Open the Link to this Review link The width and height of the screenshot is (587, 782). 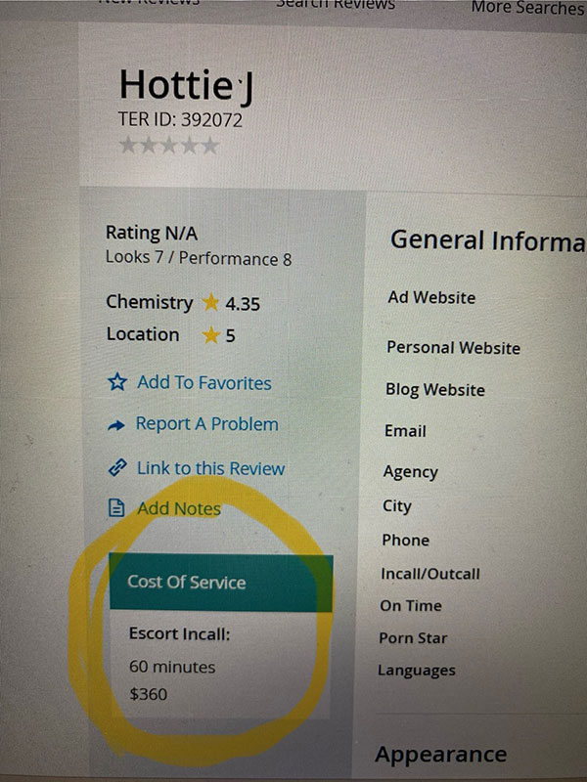(210, 468)
